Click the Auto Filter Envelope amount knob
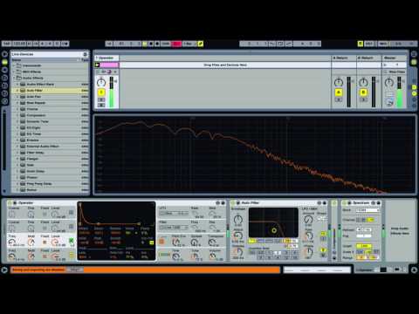 coord(238,219)
